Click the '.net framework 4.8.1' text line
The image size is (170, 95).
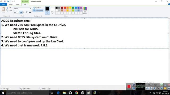point(24,45)
